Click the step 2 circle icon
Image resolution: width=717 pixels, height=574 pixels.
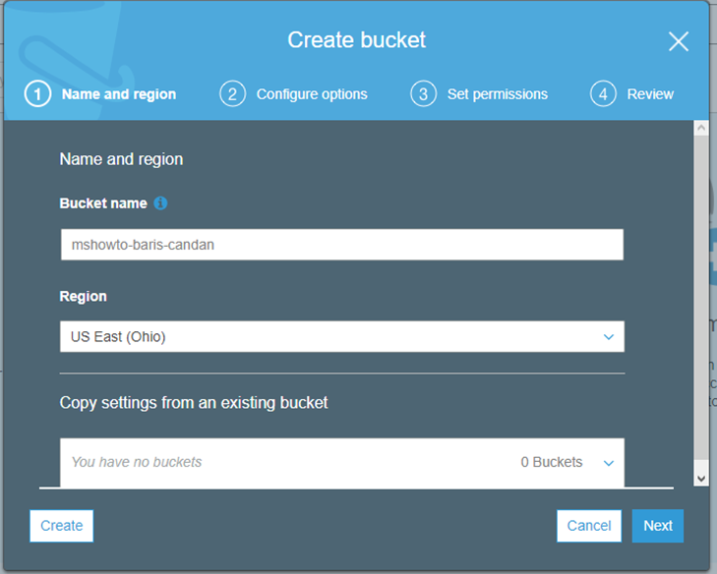(x=232, y=93)
